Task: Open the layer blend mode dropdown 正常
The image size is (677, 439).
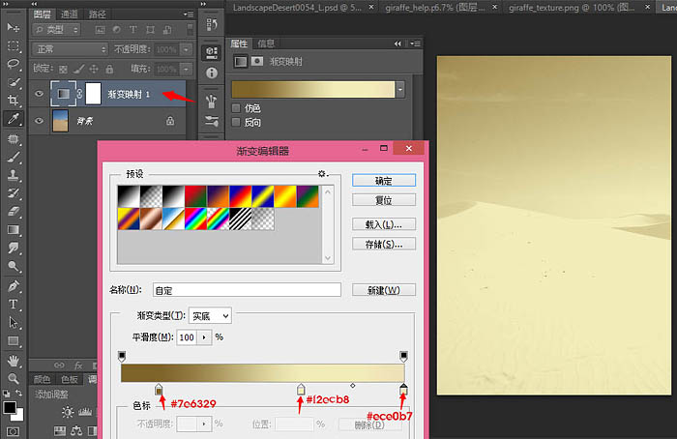Action: [69, 48]
